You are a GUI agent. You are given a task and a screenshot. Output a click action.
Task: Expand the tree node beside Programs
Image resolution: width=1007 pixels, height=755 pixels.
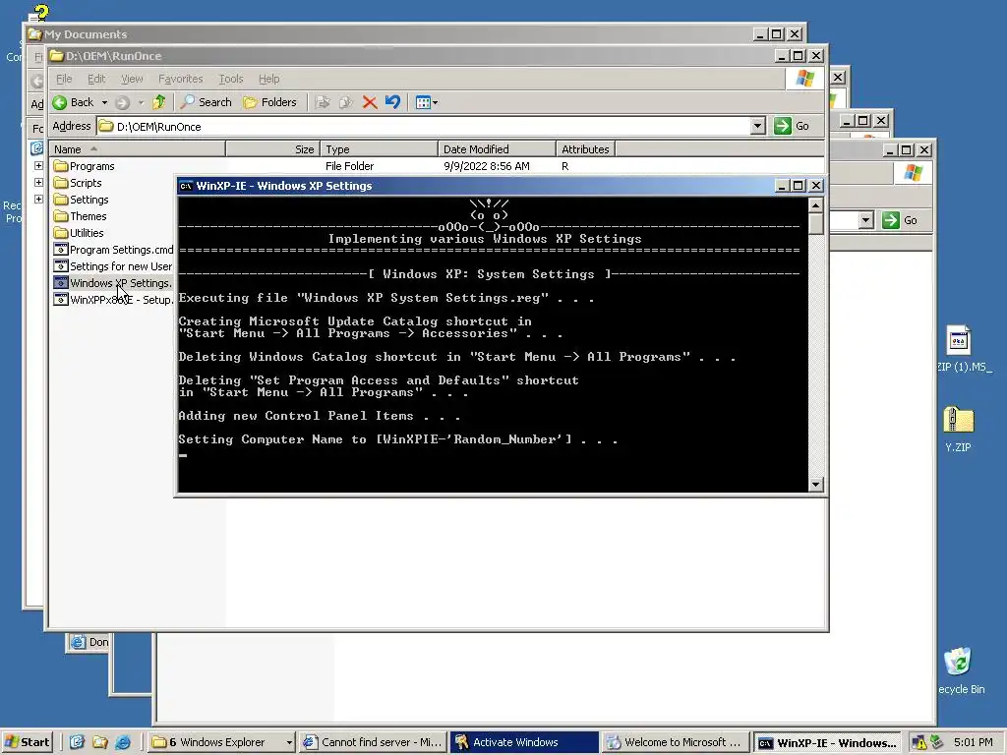pos(38,165)
